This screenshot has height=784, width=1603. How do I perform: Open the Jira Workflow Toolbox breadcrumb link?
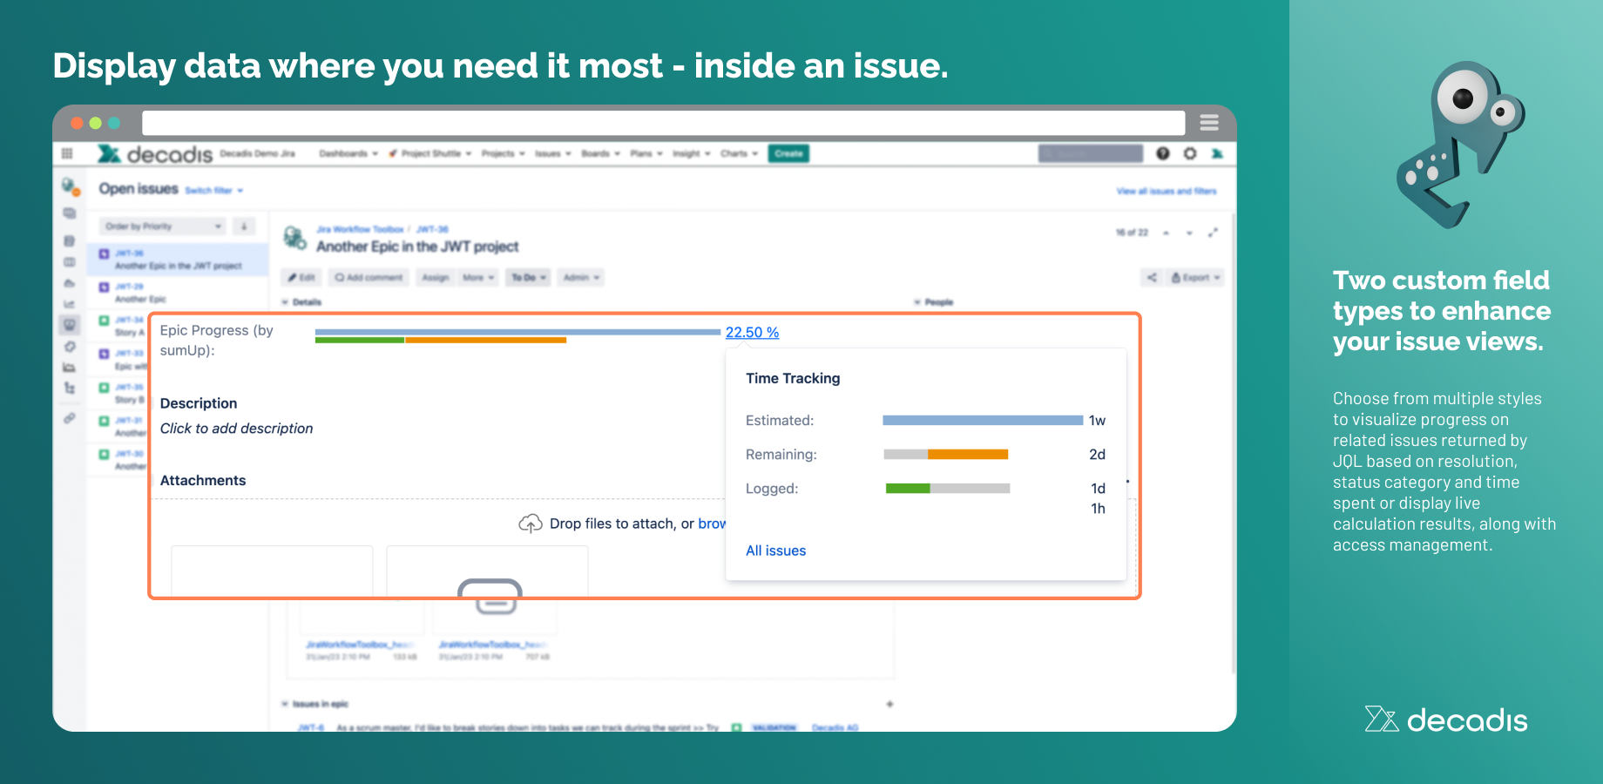click(x=360, y=229)
